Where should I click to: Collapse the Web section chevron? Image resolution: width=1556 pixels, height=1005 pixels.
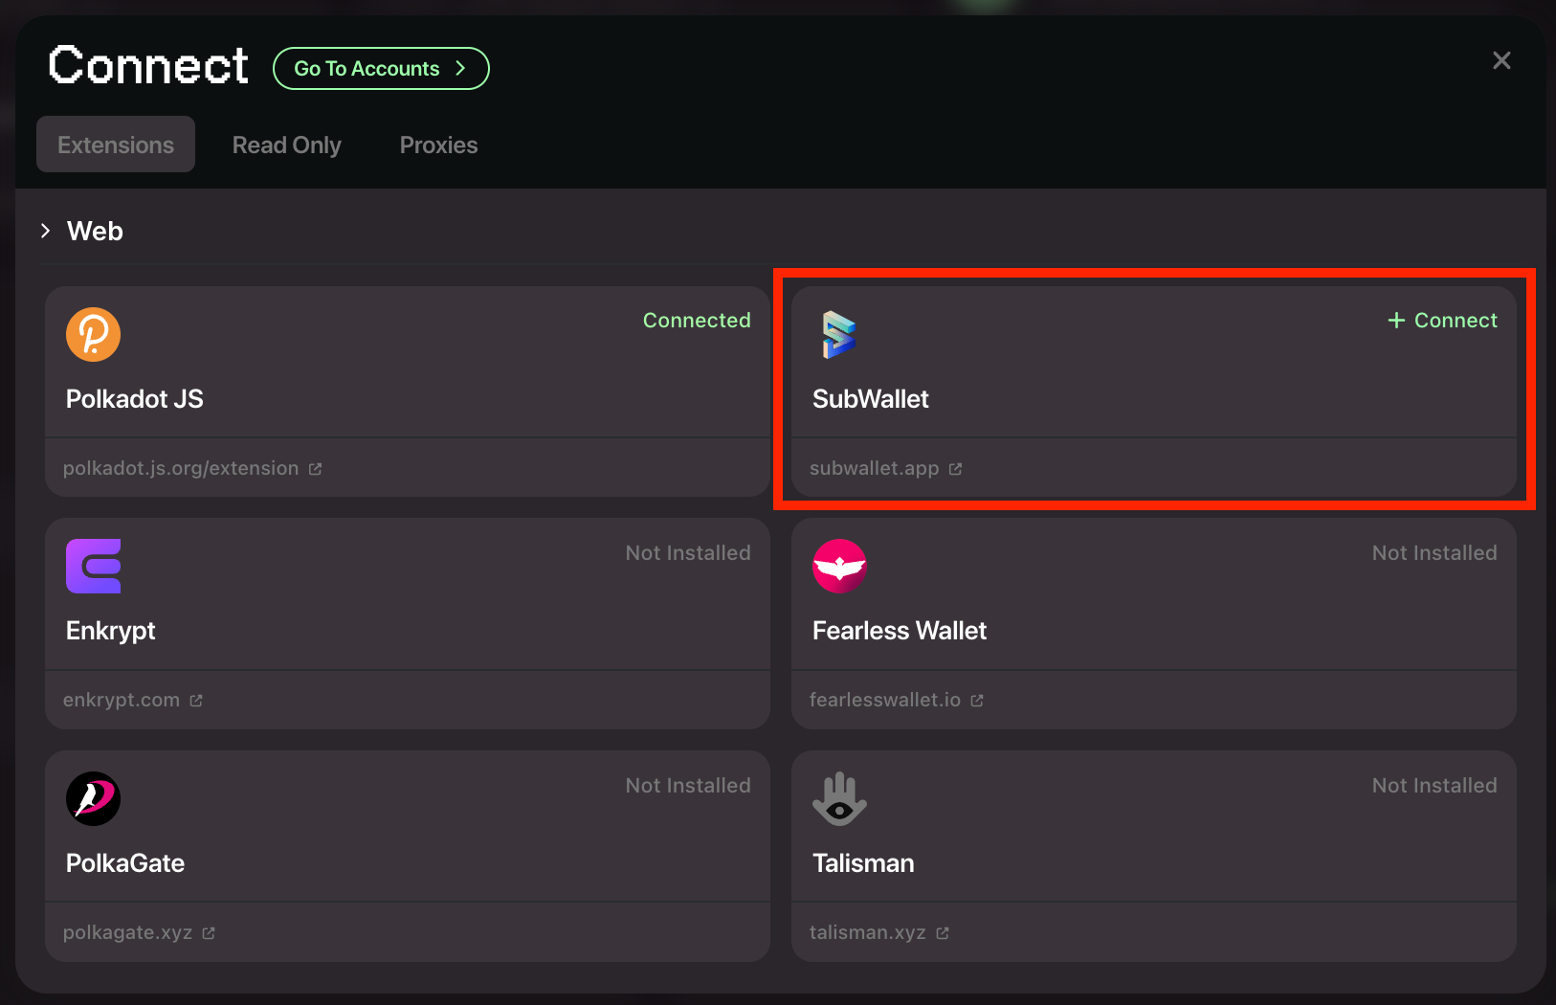(45, 231)
